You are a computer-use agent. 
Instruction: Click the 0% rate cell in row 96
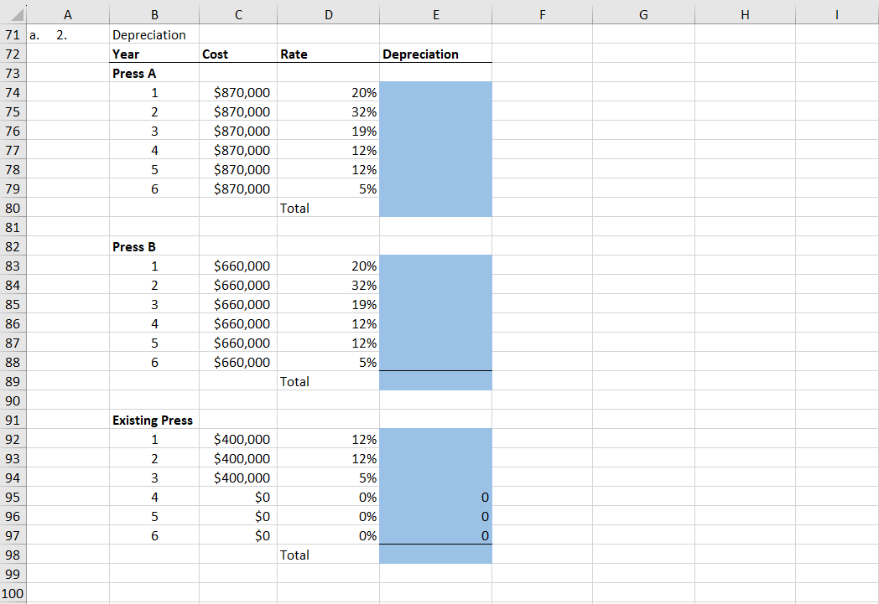tap(329, 516)
